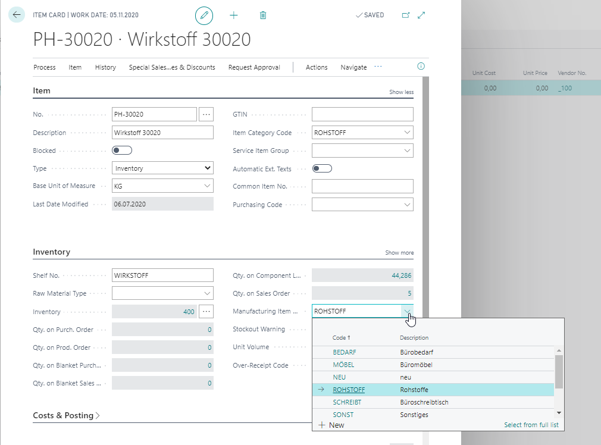Open the Item Category Code dropdown

[x=406, y=133]
